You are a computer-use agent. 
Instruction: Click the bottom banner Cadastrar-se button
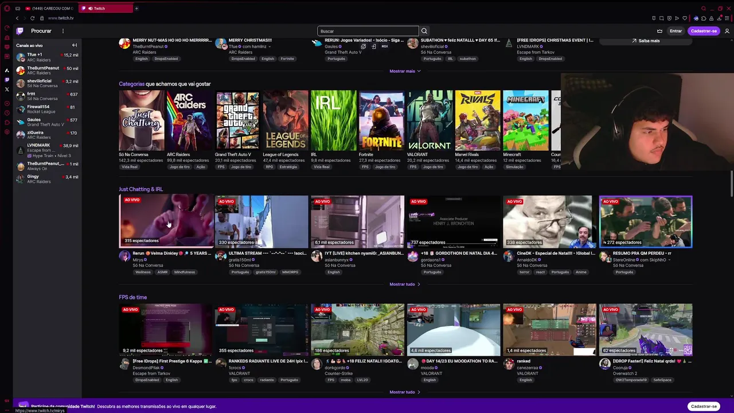(704, 406)
